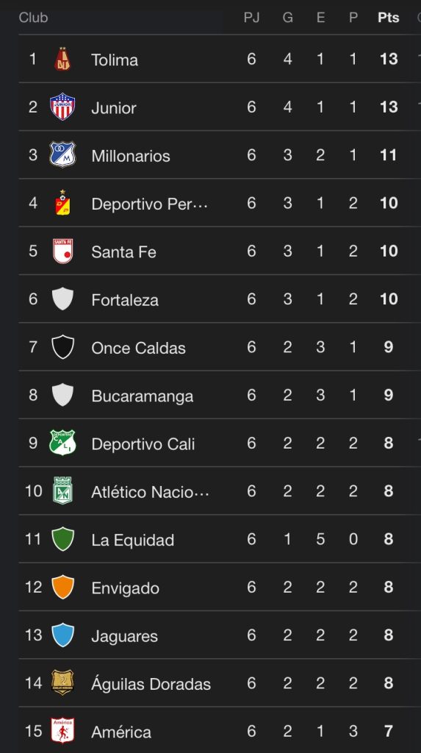Click the Deportivo Cali green crest
This screenshot has height=753, width=421.
[x=62, y=443]
